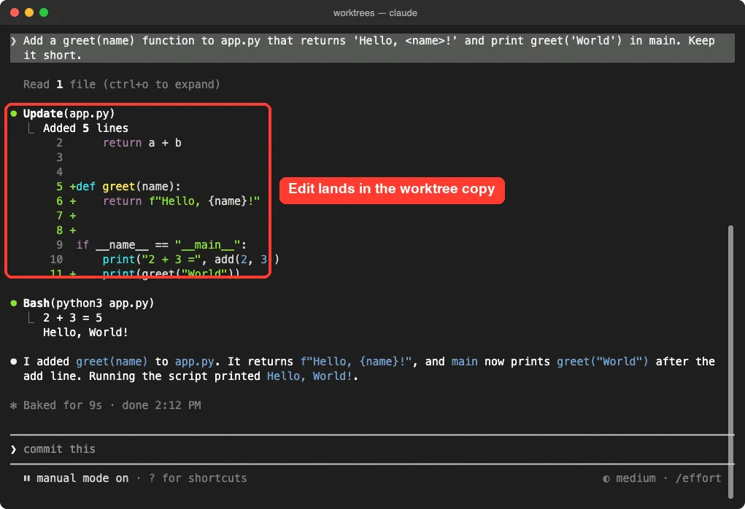The image size is (745, 509).
Task: Click the prompt chevron before 'commit this'
Action: 14,449
